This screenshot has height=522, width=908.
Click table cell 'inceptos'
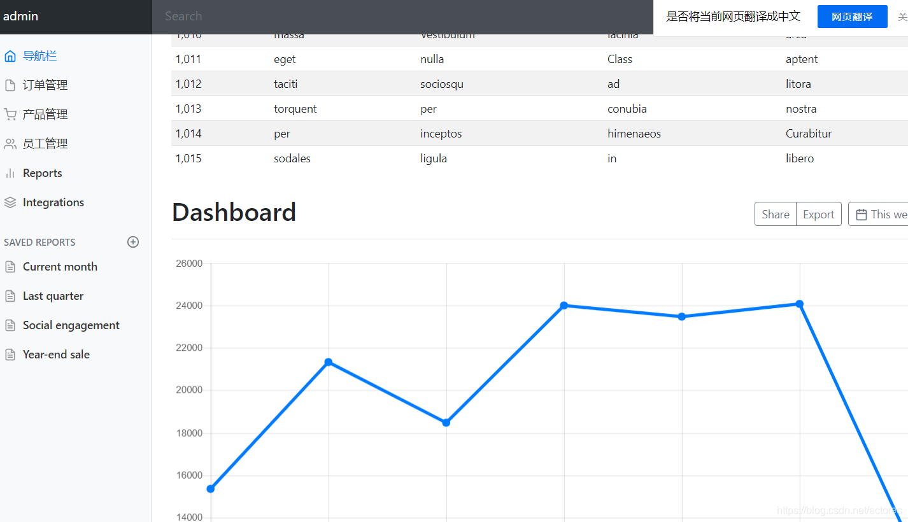(x=441, y=134)
